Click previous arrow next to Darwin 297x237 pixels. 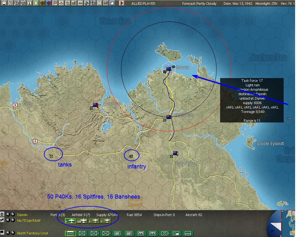pos(8,214)
